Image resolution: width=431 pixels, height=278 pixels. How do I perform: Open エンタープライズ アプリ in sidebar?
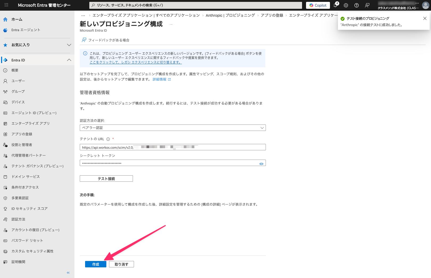[31, 123]
